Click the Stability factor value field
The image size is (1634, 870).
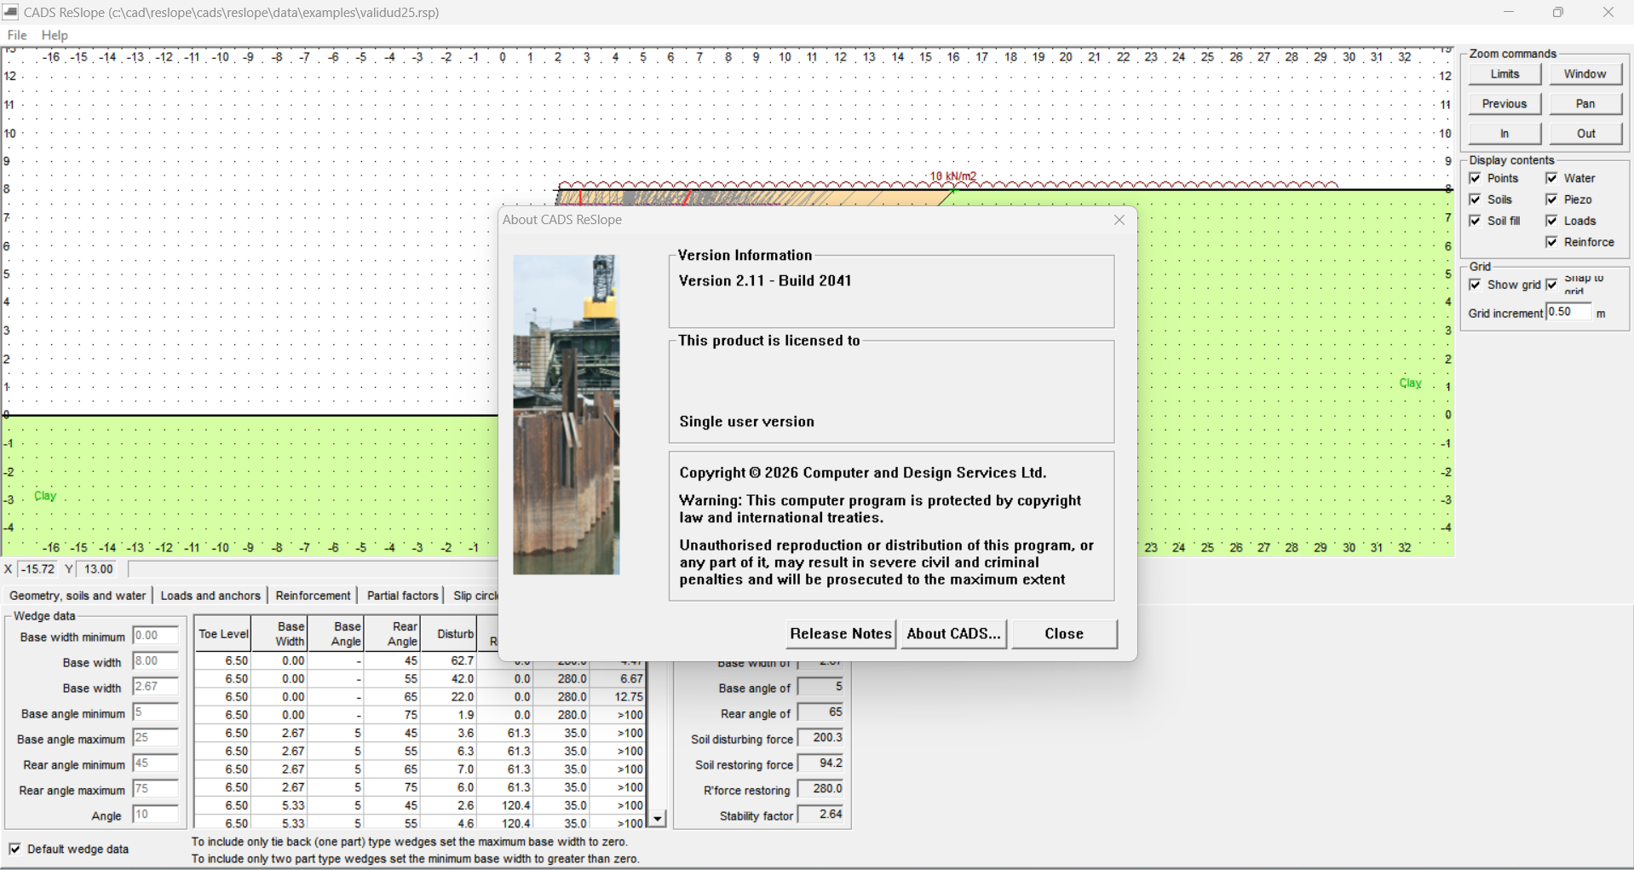[821, 815]
